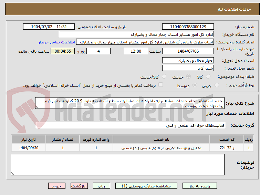Click the buyer notes resize grip
The width and height of the screenshot is (260, 195).
click(13, 173)
